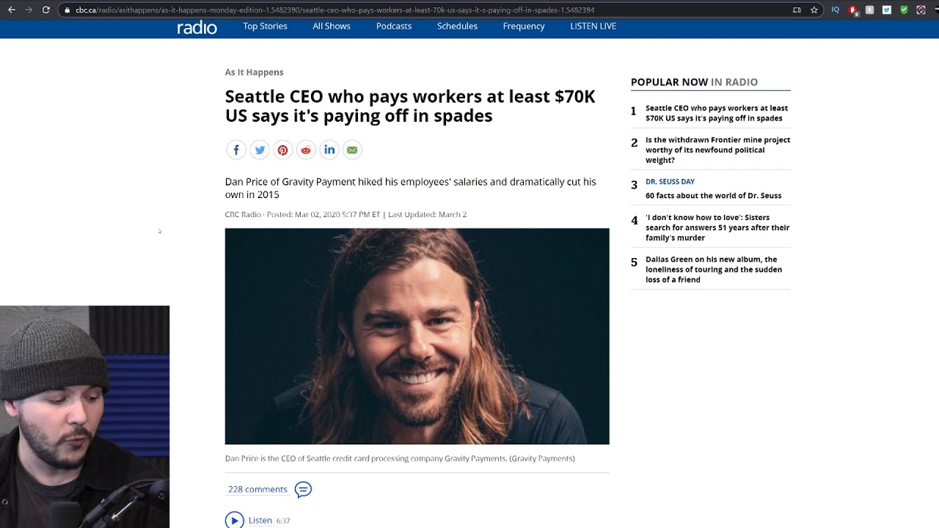Share article by email icon
Image resolution: width=939 pixels, height=528 pixels.
(x=352, y=150)
